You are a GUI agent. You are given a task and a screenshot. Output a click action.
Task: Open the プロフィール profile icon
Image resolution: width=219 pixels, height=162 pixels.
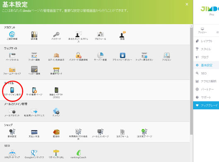point(100,34)
